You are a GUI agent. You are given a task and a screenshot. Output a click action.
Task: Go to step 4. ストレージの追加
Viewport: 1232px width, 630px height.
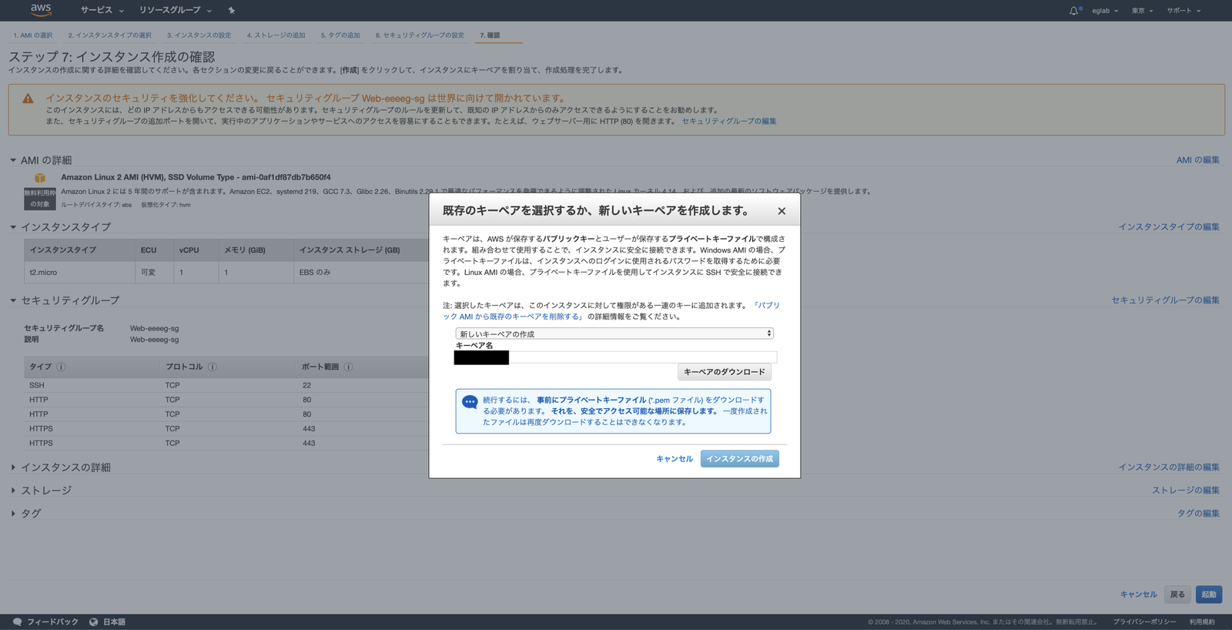276,35
